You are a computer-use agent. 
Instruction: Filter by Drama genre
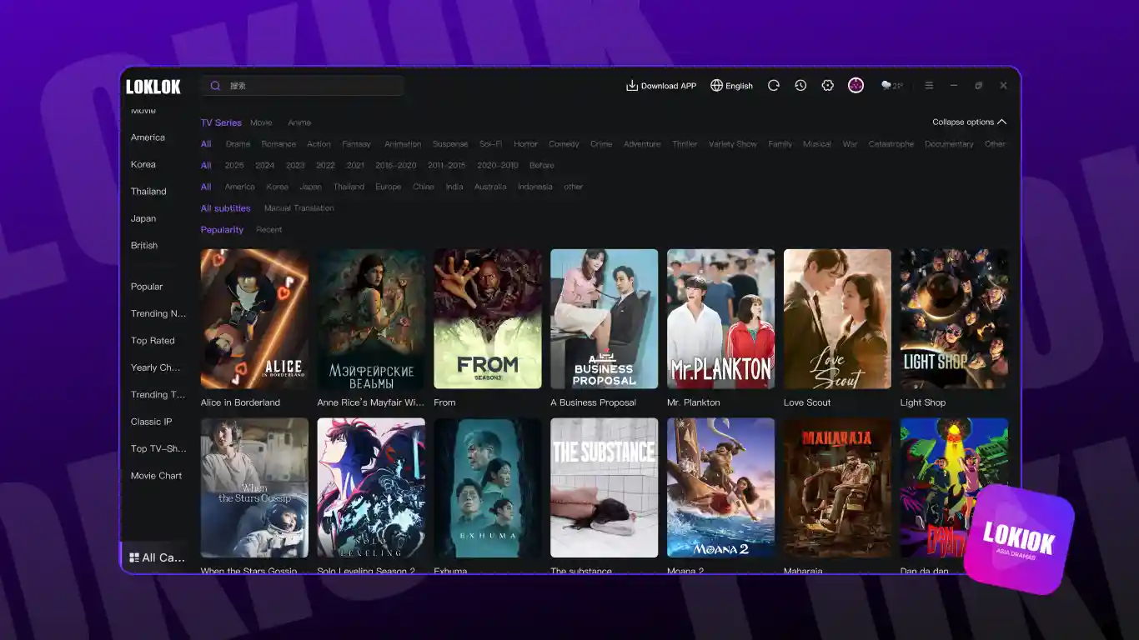pyautogui.click(x=238, y=144)
